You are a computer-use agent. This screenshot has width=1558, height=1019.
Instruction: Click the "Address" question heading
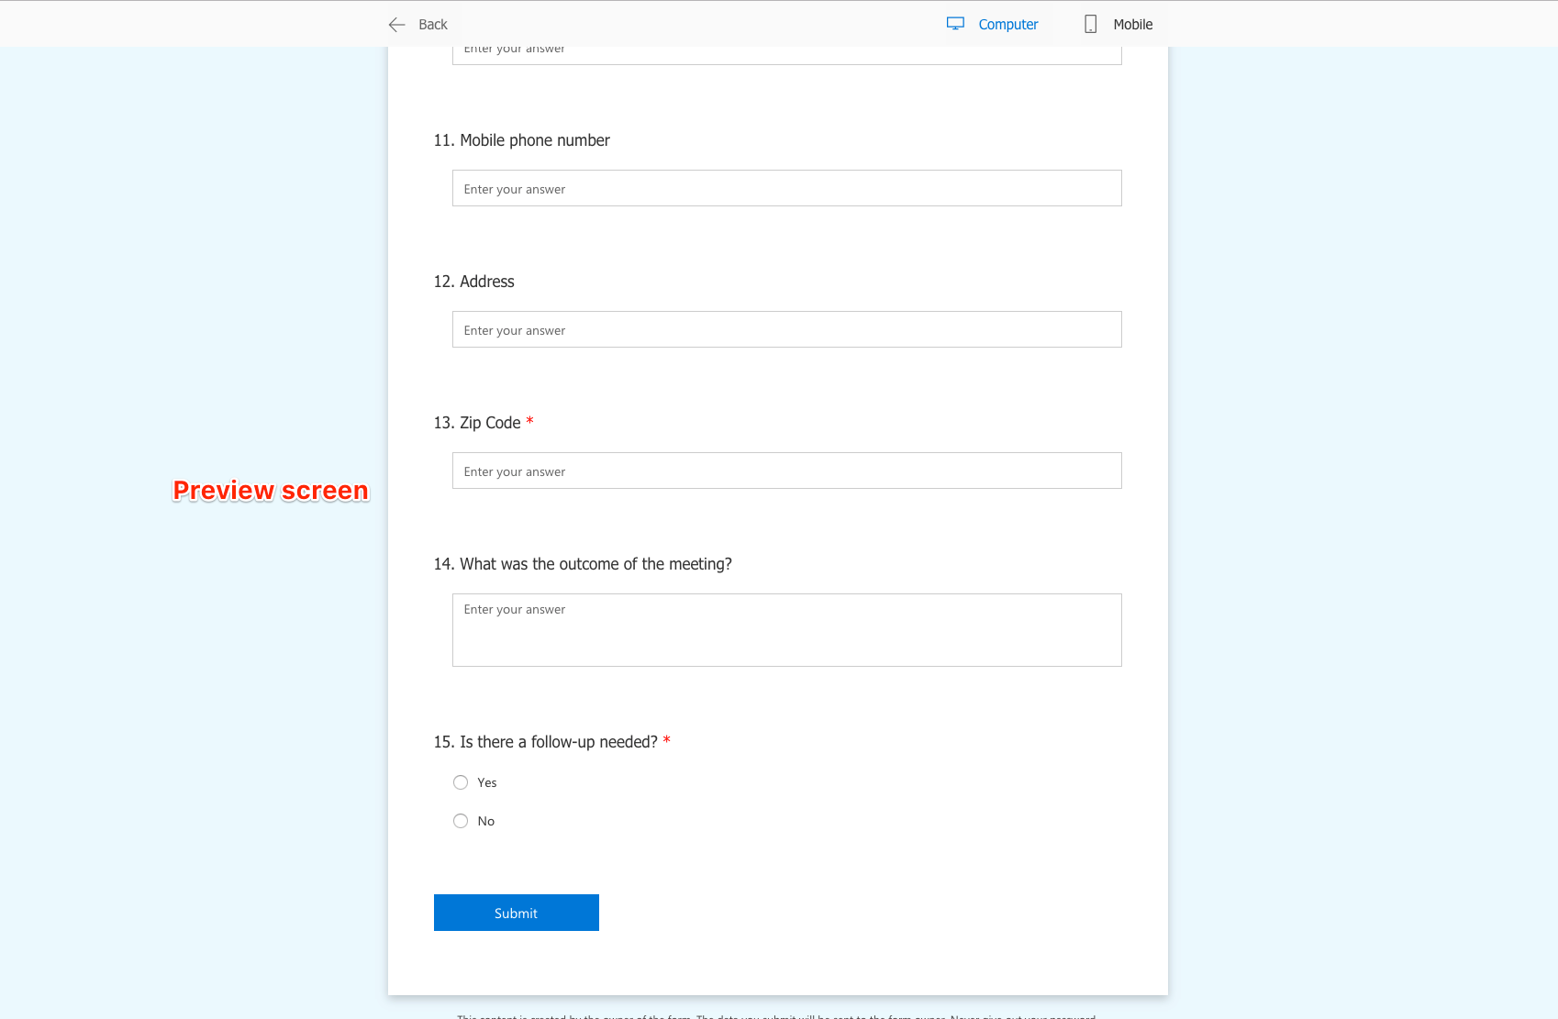pos(473,282)
